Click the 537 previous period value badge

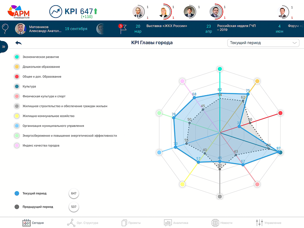[x=74, y=207]
